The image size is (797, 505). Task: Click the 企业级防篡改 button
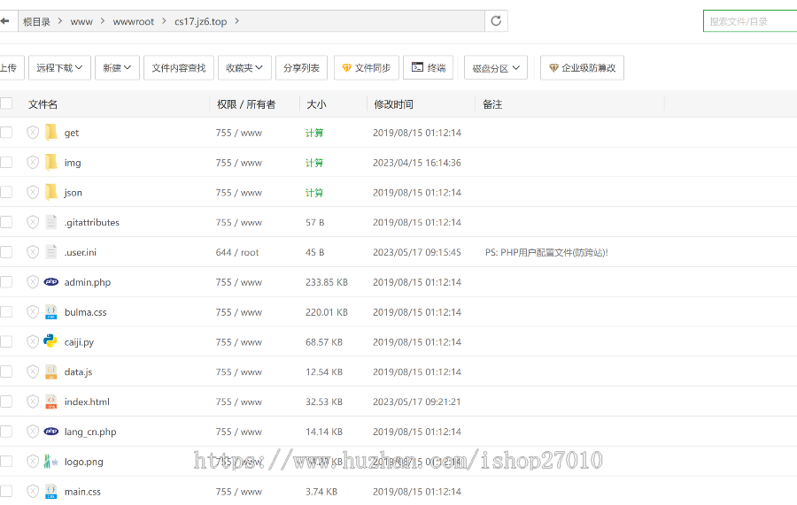(x=582, y=67)
